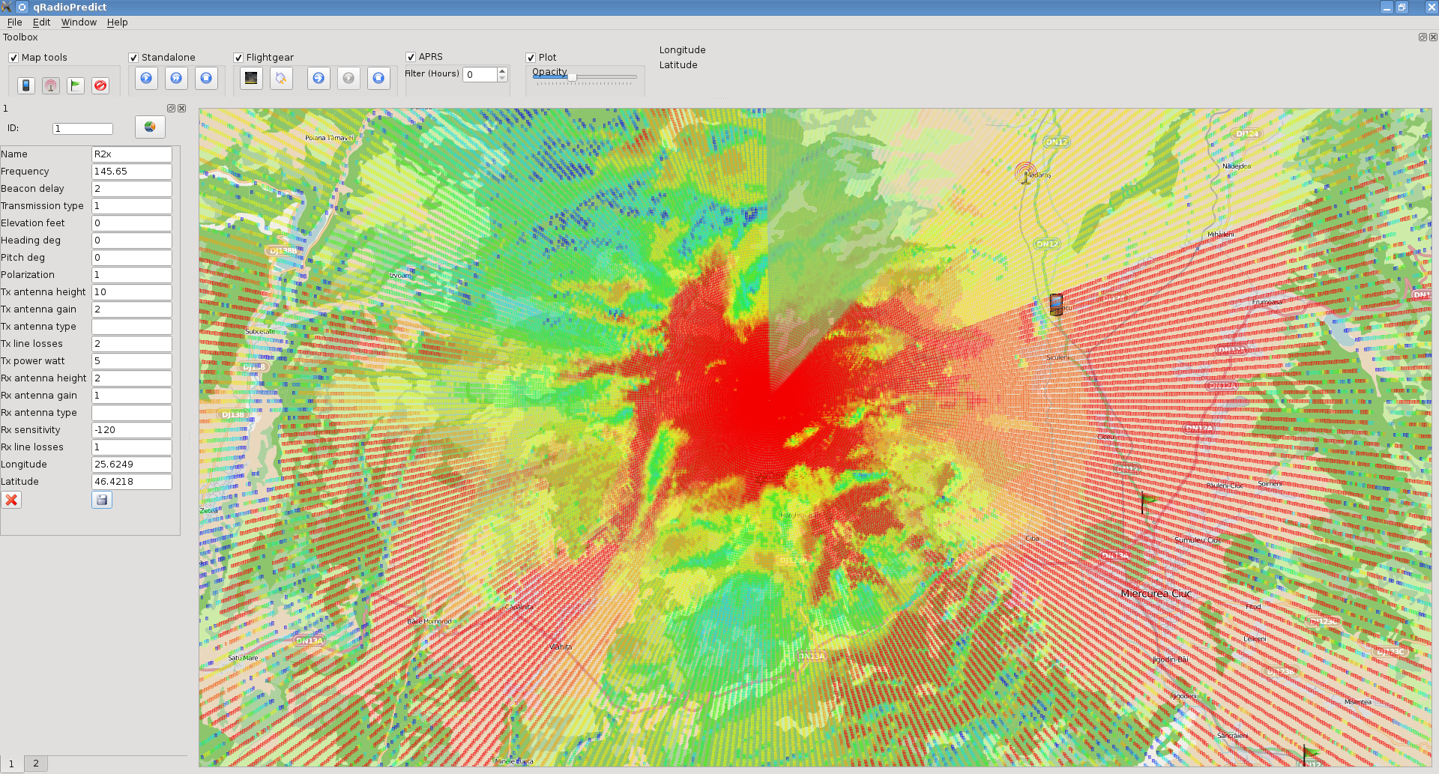Image resolution: width=1439 pixels, height=774 pixels.
Task: Switch to tab 2 at bottom
Action: click(x=35, y=763)
